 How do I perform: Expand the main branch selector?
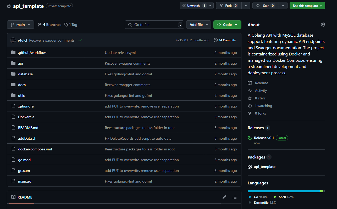pos(20,24)
